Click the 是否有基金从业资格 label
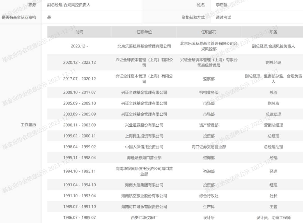This screenshot has width=303, height=223. pos(19,17)
